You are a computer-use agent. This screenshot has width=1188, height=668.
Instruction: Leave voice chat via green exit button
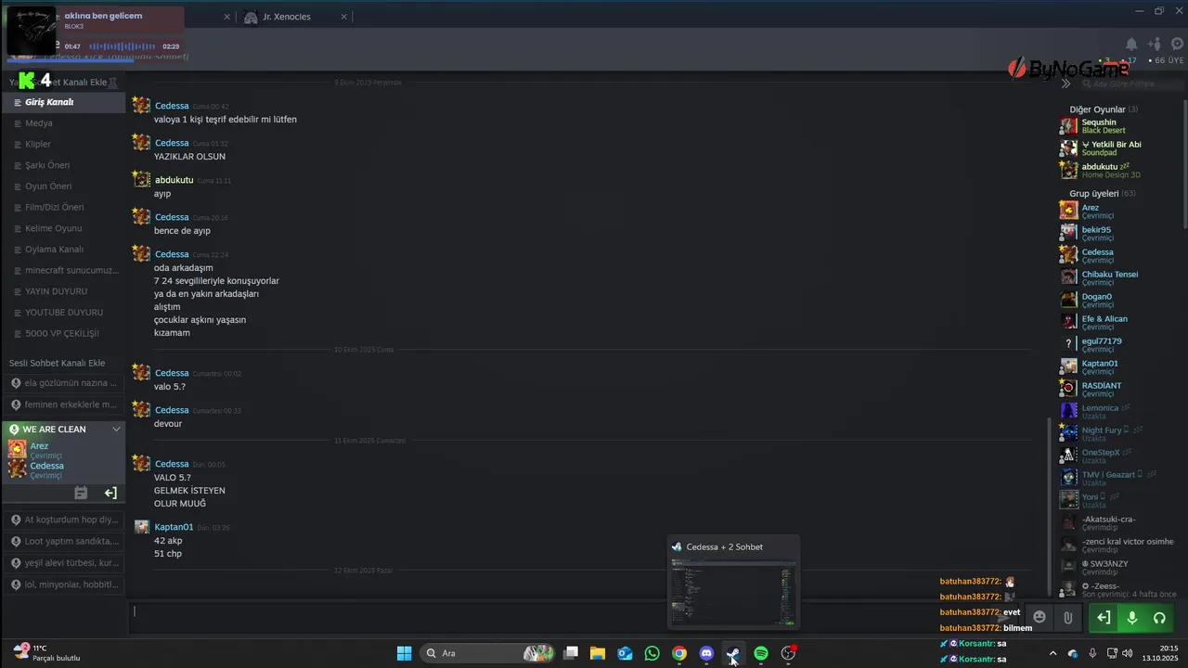click(x=1104, y=617)
